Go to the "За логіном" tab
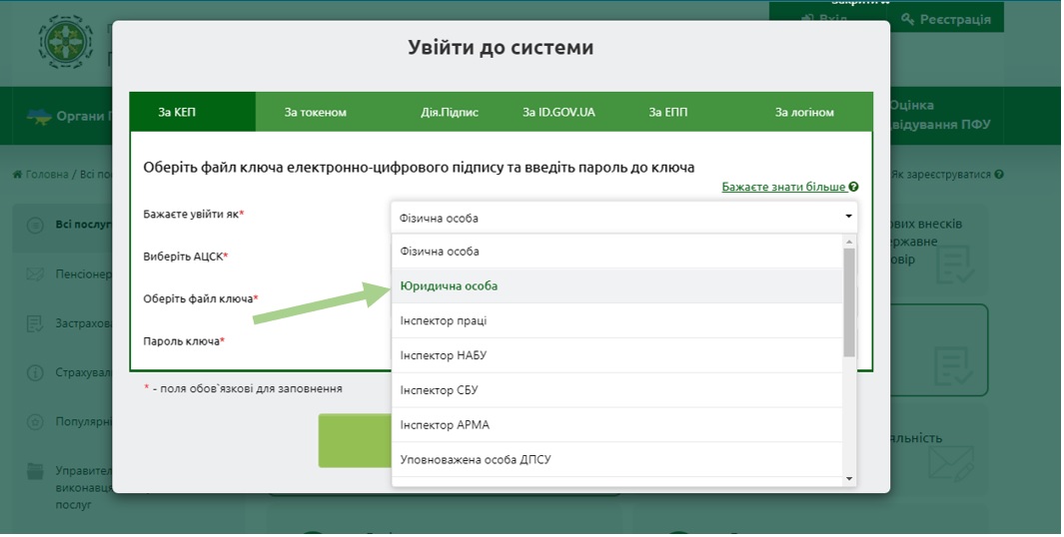This screenshot has width=1064, height=537. (804, 112)
